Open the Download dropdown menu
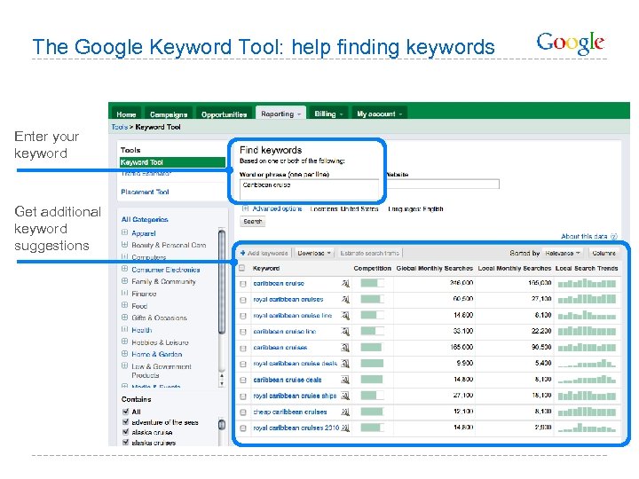The width and height of the screenshot is (639, 479). [314, 253]
